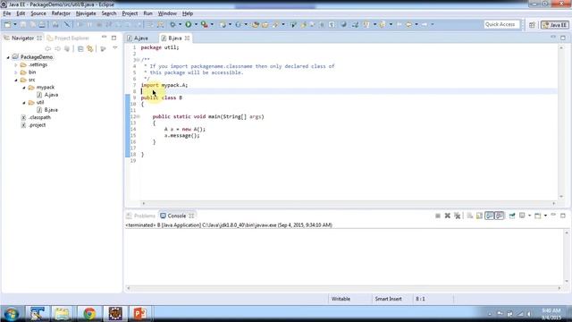The height and width of the screenshot is (322, 572).
Task: Switch to the Problems tab
Action: tap(141, 216)
